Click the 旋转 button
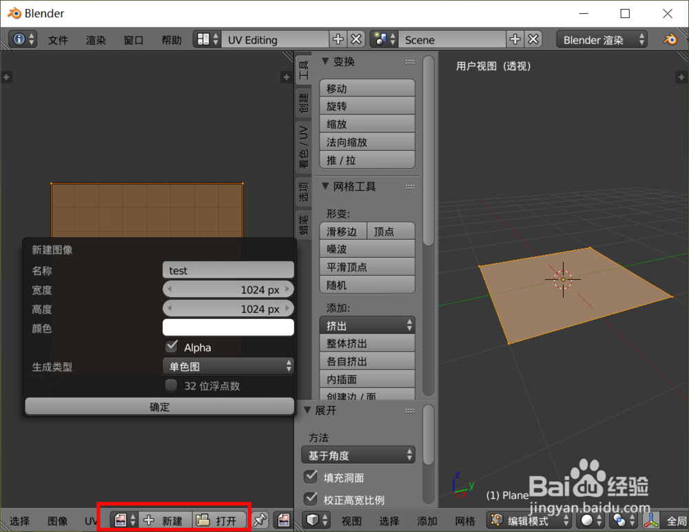 coord(367,106)
